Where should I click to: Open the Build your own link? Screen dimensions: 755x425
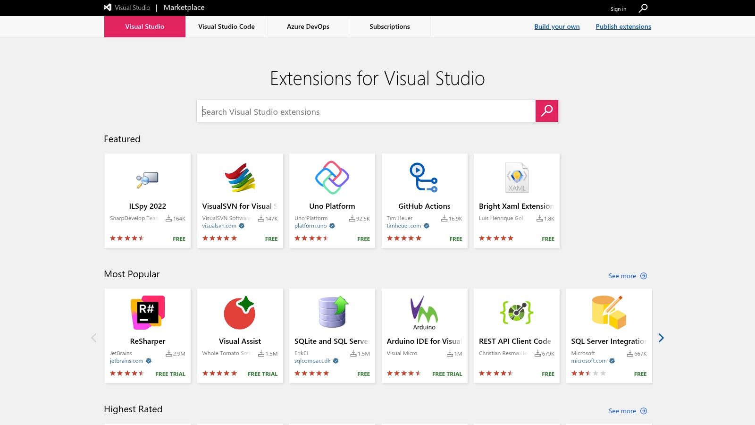click(x=557, y=26)
